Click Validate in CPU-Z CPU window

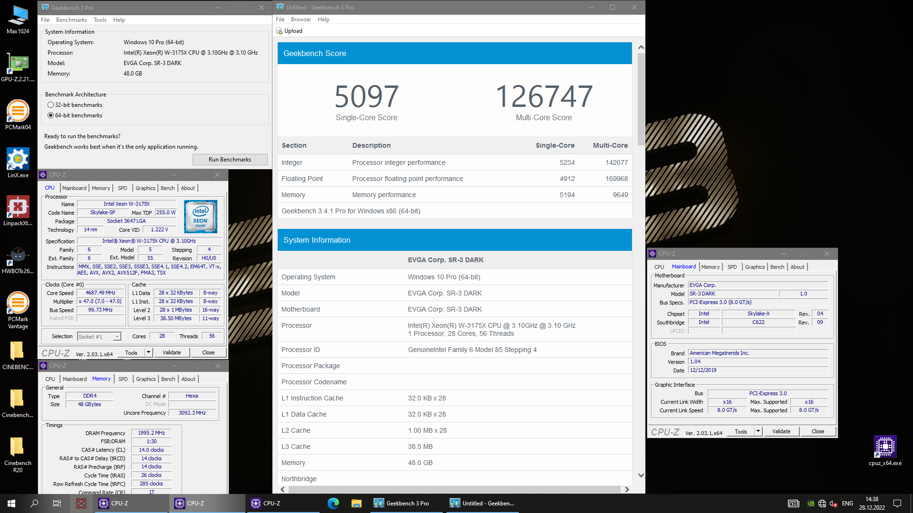(172, 352)
